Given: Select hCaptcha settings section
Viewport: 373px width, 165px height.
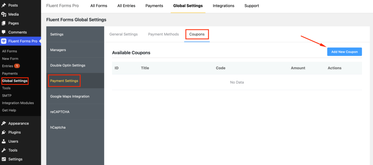Looking at the screenshot, I should tap(75, 127).
